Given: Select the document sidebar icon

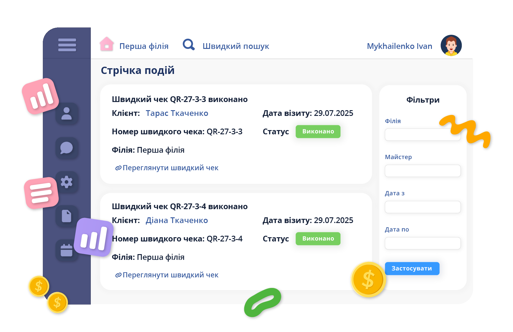Looking at the screenshot, I should coord(67,216).
